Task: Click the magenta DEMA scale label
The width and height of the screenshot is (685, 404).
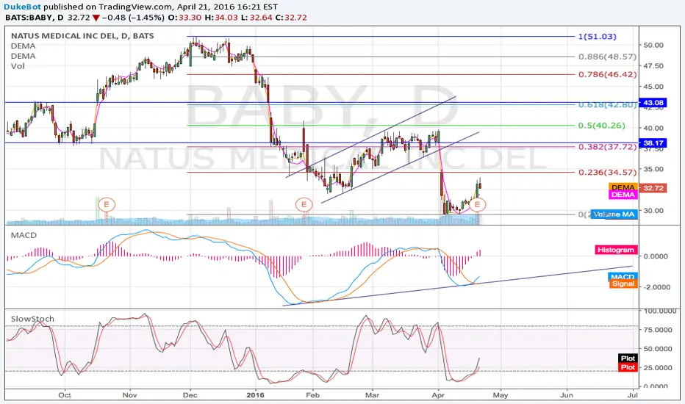Action: 623,195
